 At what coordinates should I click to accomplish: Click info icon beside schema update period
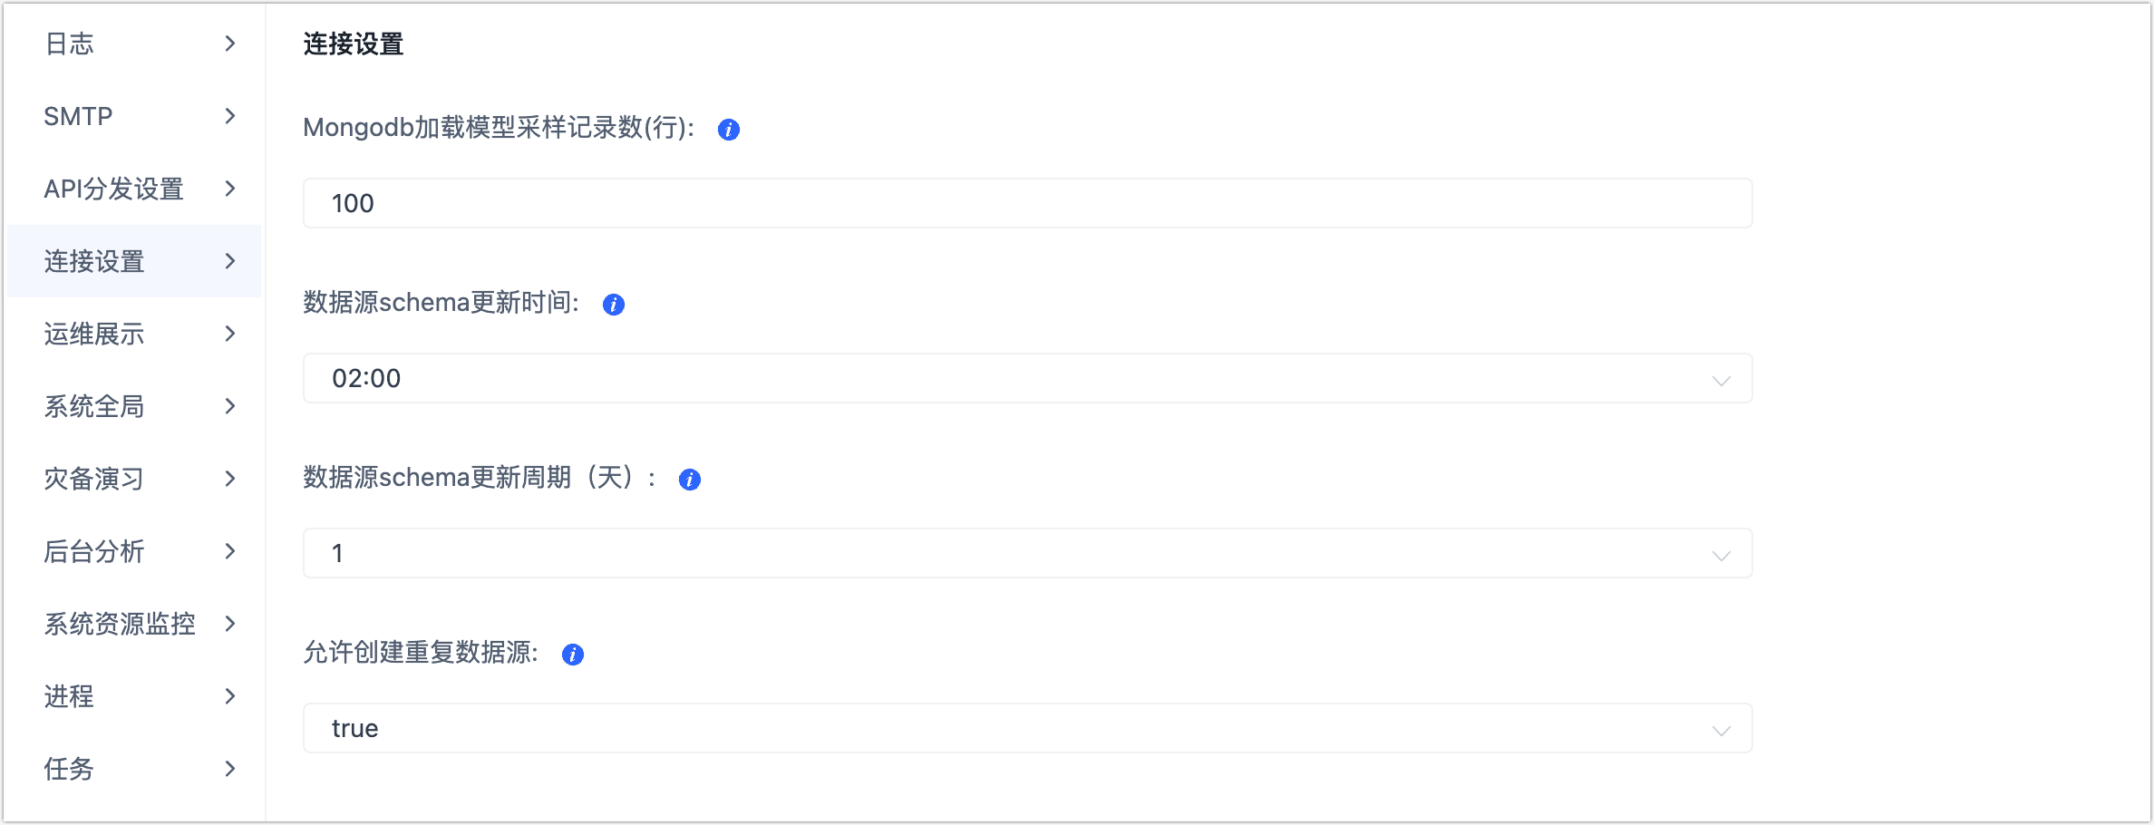click(x=690, y=480)
